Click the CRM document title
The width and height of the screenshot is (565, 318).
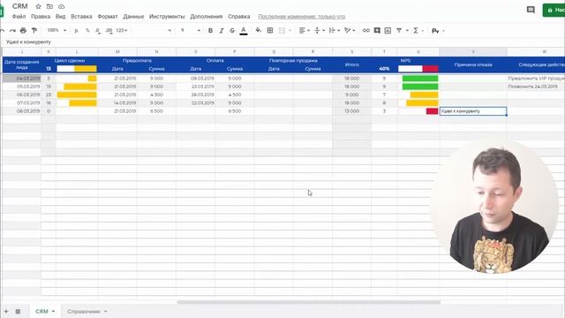(19, 6)
